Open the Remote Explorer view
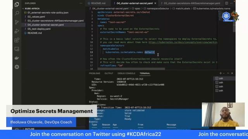 pyautogui.click(x=17, y=49)
